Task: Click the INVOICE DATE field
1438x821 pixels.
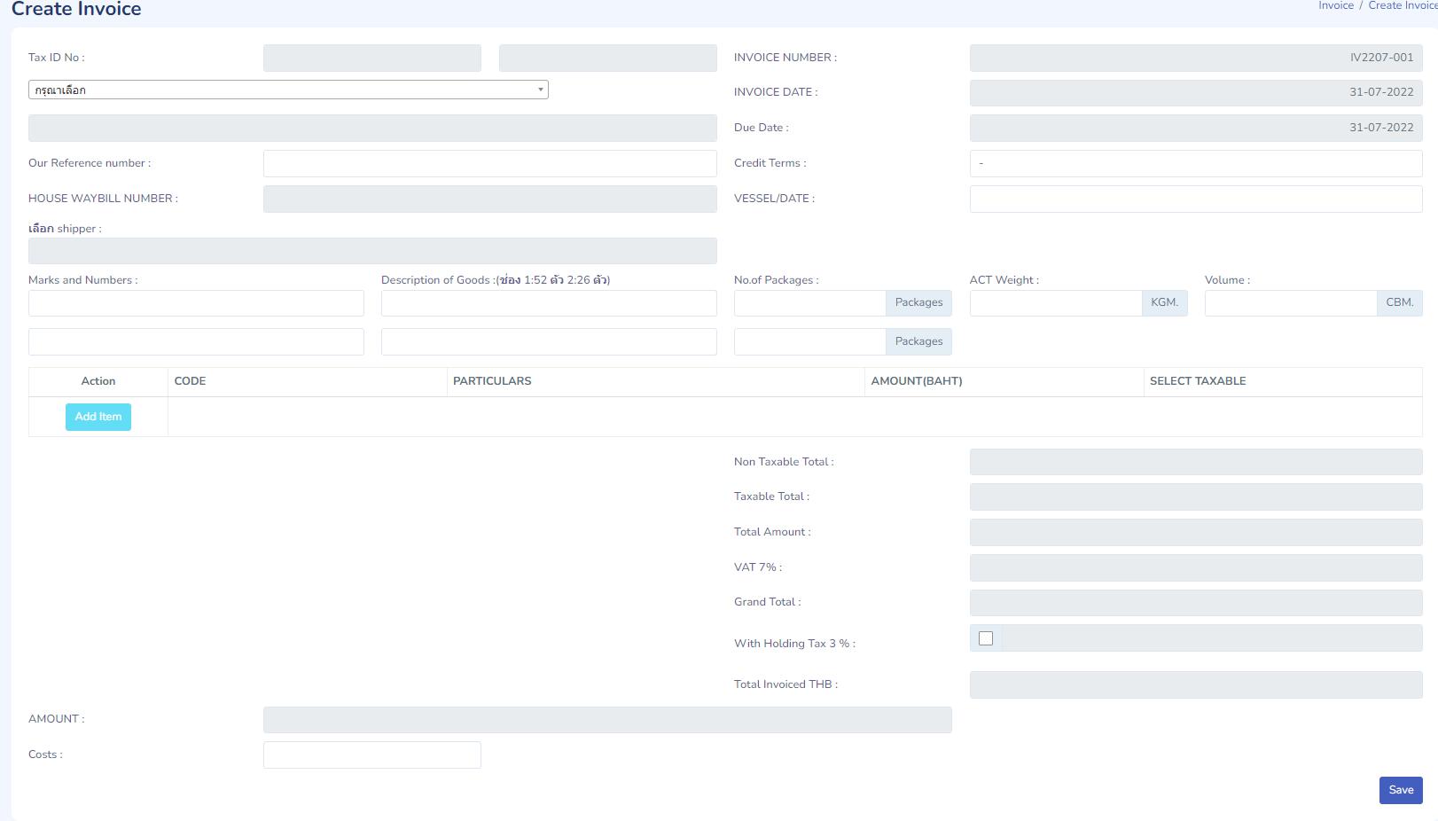Action: coord(1195,92)
